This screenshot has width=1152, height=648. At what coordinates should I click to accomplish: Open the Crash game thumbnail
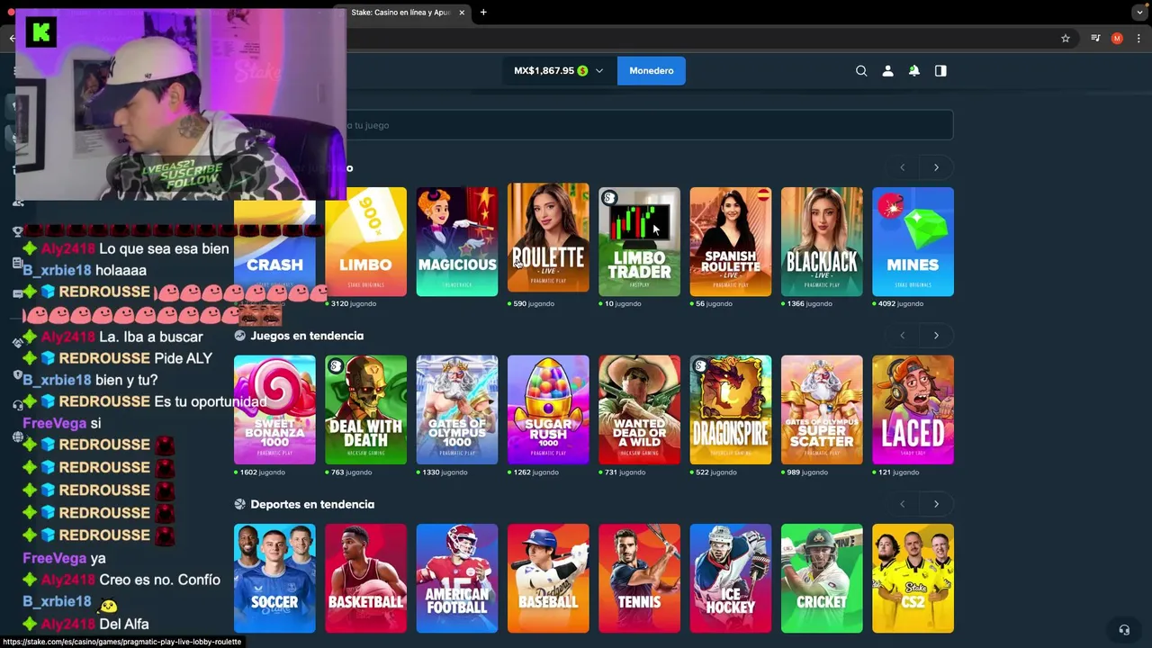(x=274, y=248)
